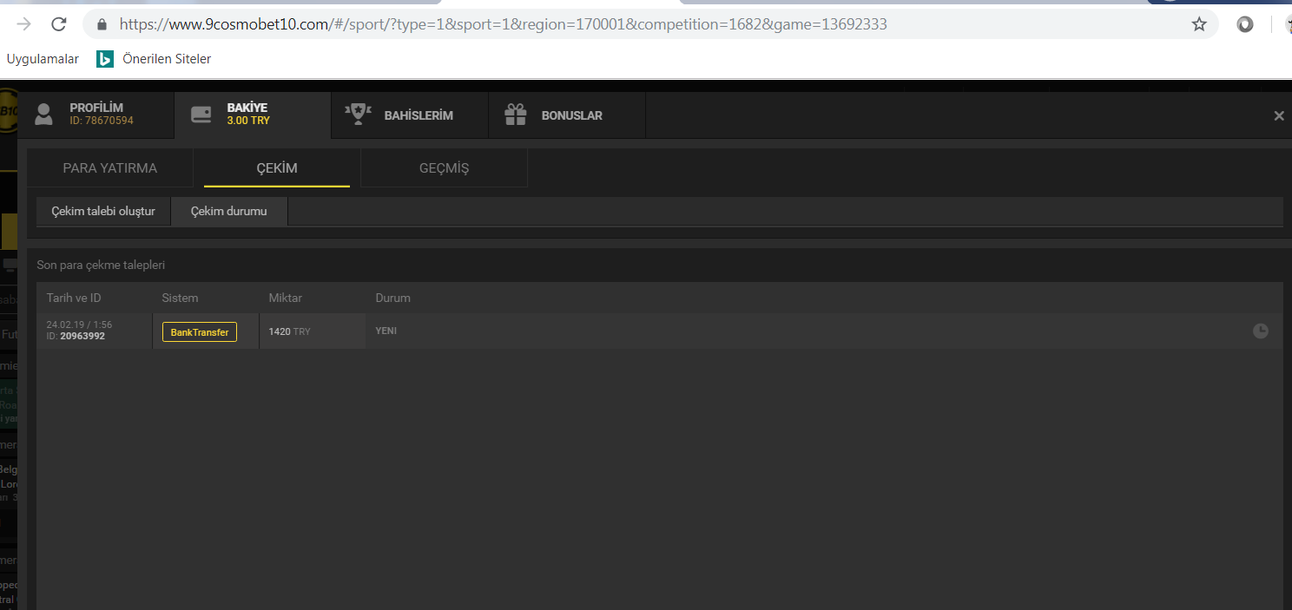Image resolution: width=1292 pixels, height=610 pixels.
Task: Open the Uygulamalar bookmarks shortcut
Action: (43, 59)
